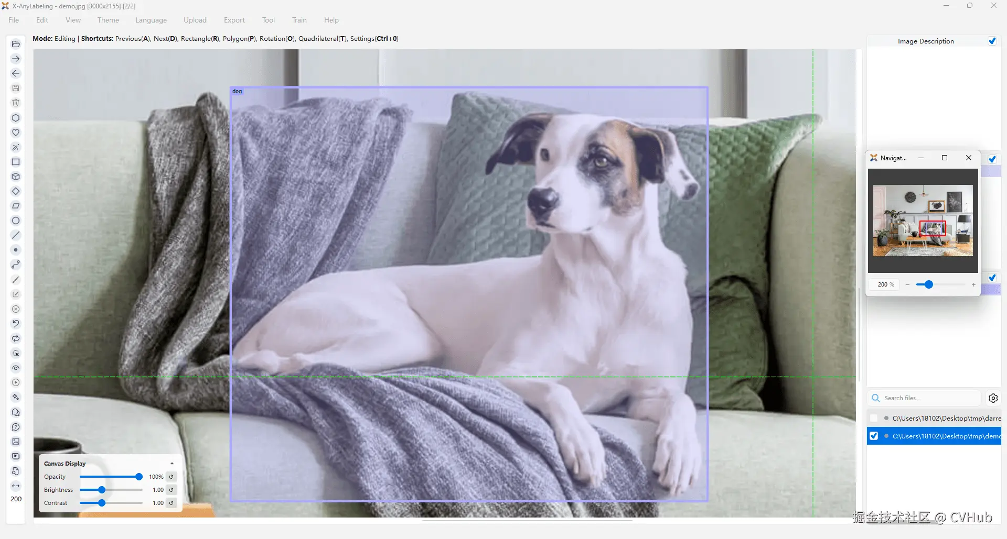Open the Edit menu
This screenshot has width=1007, height=539.
tap(42, 20)
